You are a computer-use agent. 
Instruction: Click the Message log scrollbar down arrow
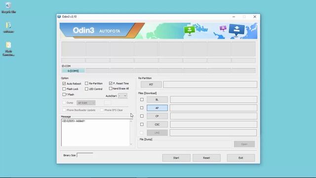point(131,144)
